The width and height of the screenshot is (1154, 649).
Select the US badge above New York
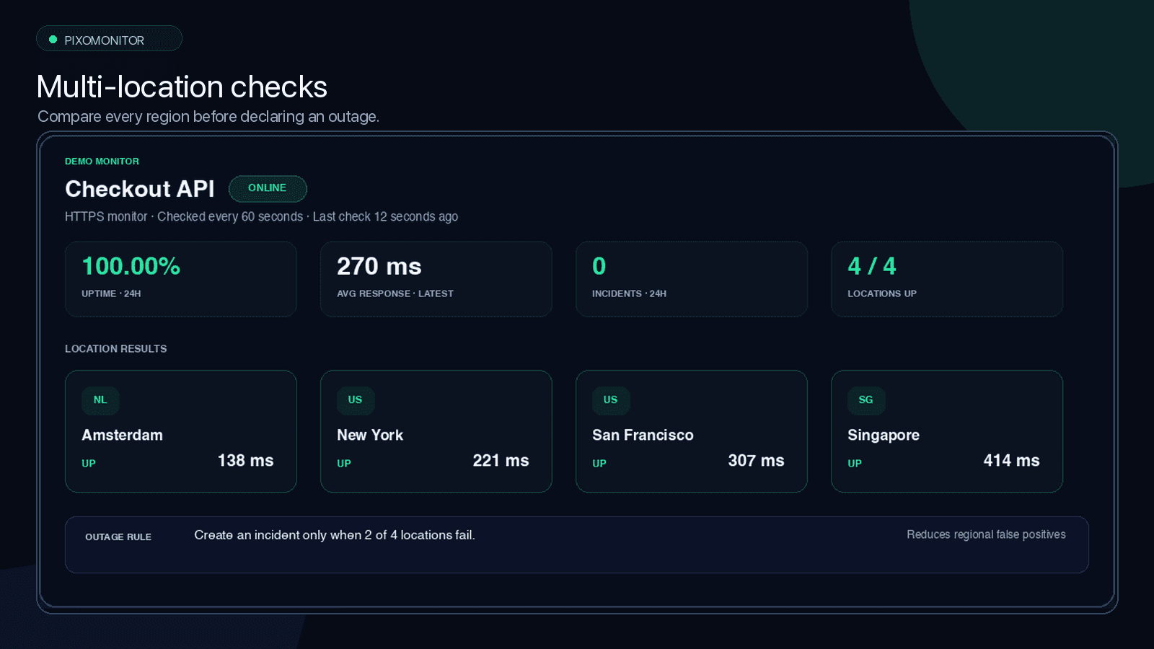(356, 400)
